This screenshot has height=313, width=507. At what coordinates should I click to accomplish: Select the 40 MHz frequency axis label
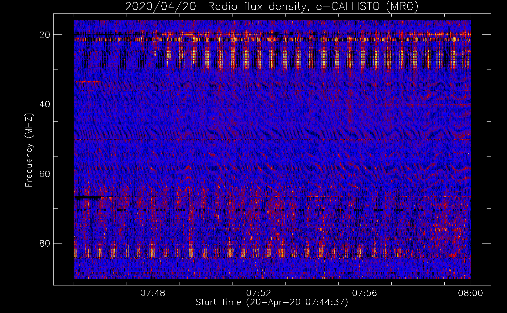(x=45, y=104)
